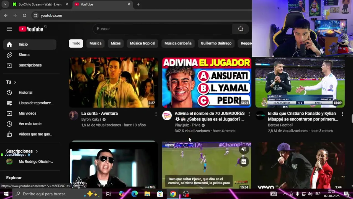Launch Microsoft Edge from the taskbar

[134, 194]
